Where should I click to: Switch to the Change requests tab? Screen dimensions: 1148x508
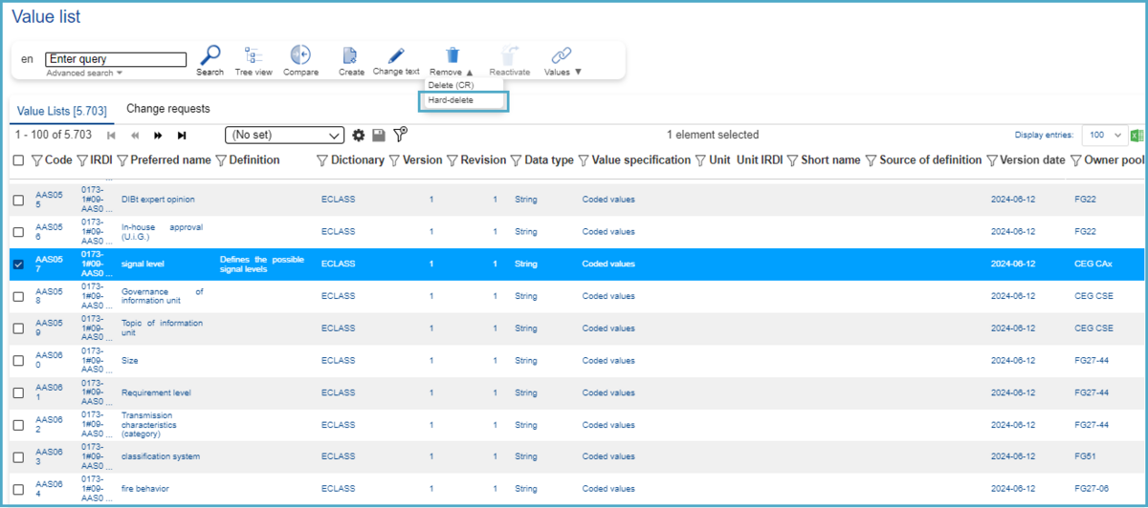[x=167, y=109]
